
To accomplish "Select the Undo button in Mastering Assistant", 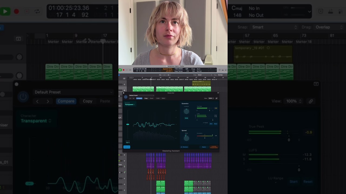I will [x=158, y=98].
